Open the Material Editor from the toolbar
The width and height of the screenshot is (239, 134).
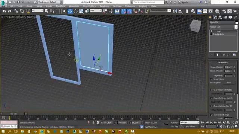pos(217,11)
